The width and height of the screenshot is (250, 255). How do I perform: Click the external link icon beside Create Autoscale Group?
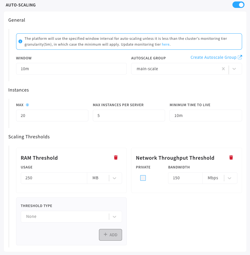(240, 57)
